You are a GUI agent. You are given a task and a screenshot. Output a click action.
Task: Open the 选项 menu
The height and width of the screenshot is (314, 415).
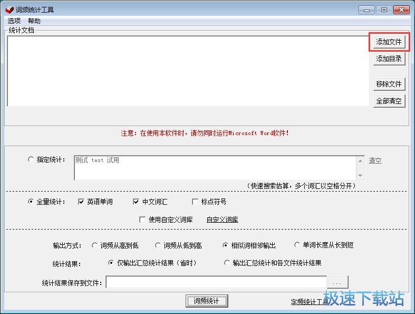coord(14,21)
